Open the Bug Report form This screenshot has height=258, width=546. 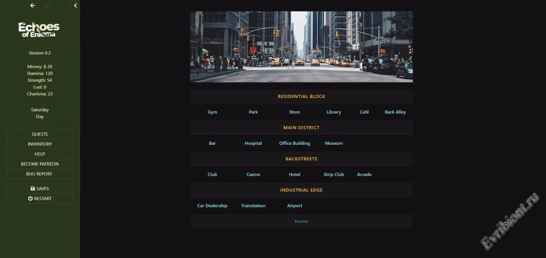coord(40,174)
